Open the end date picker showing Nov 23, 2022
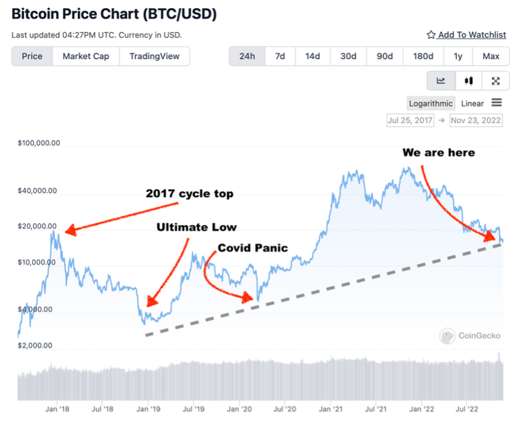Image resolution: width=518 pixels, height=426 pixels. [x=475, y=120]
